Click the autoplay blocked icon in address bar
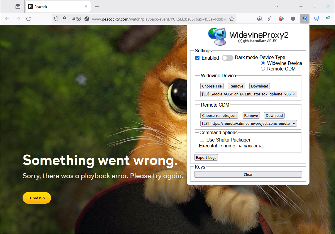335x234 pixels. pyautogui.click(x=79, y=19)
